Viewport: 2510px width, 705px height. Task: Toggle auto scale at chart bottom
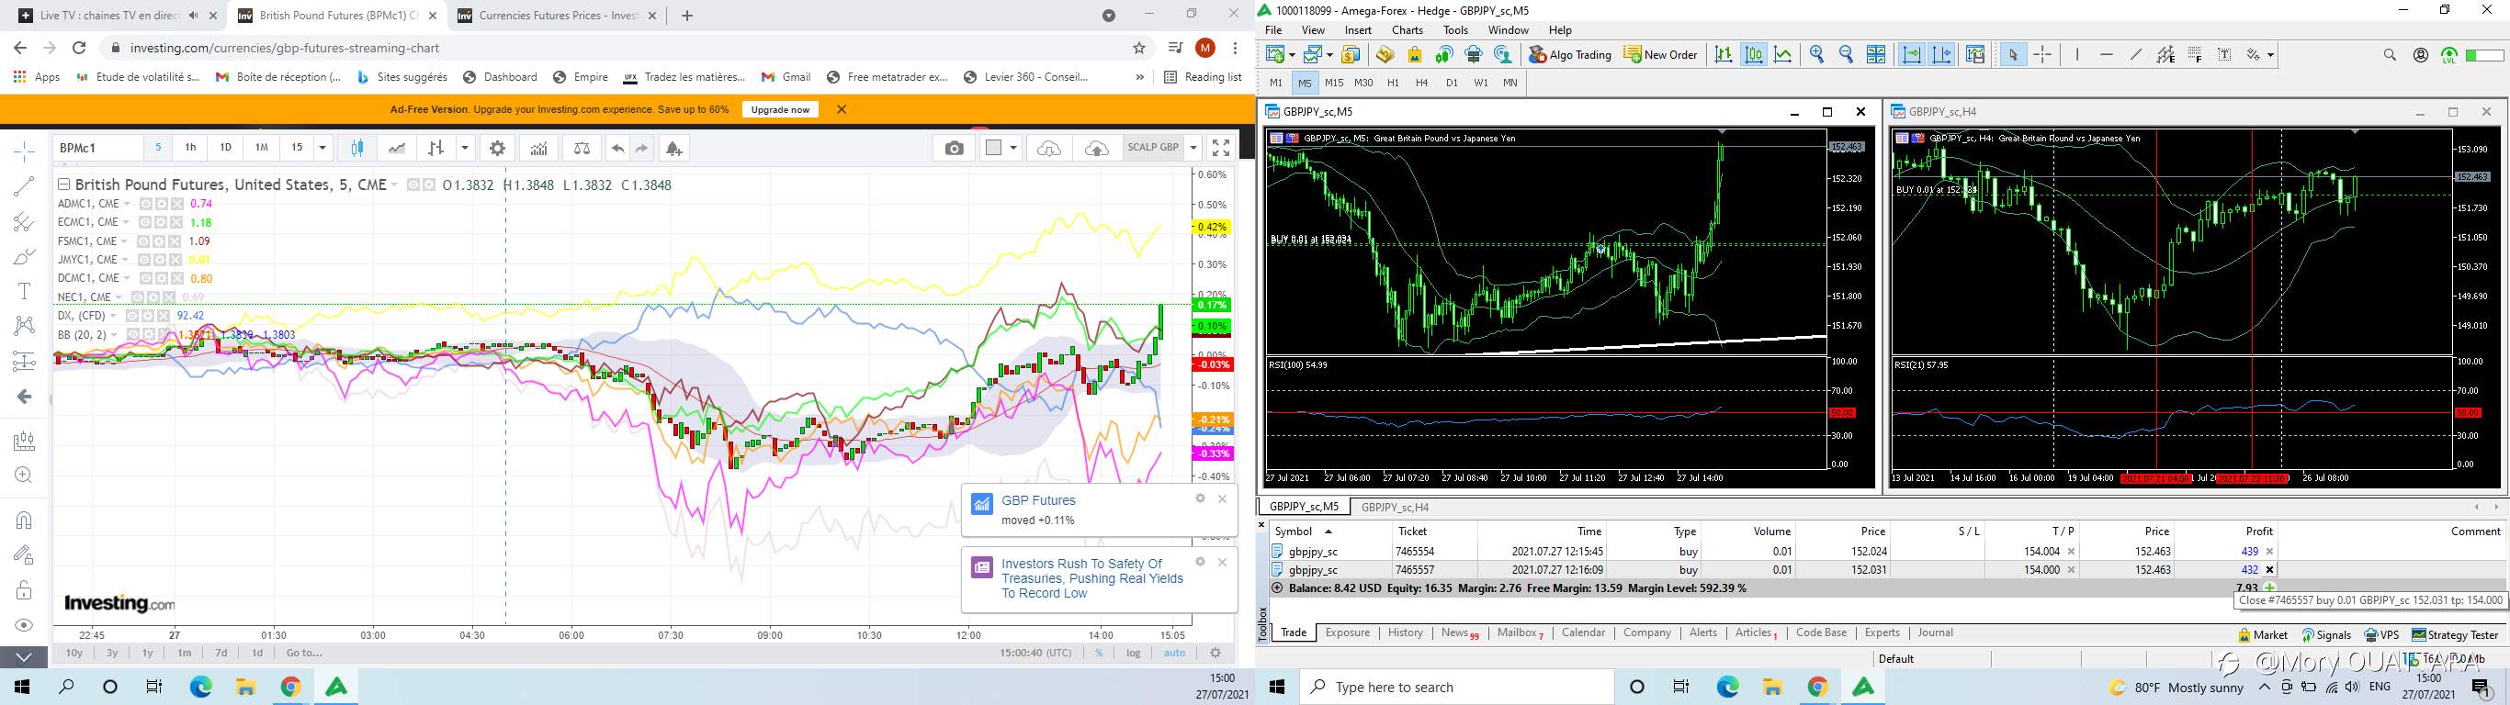coord(1174,653)
